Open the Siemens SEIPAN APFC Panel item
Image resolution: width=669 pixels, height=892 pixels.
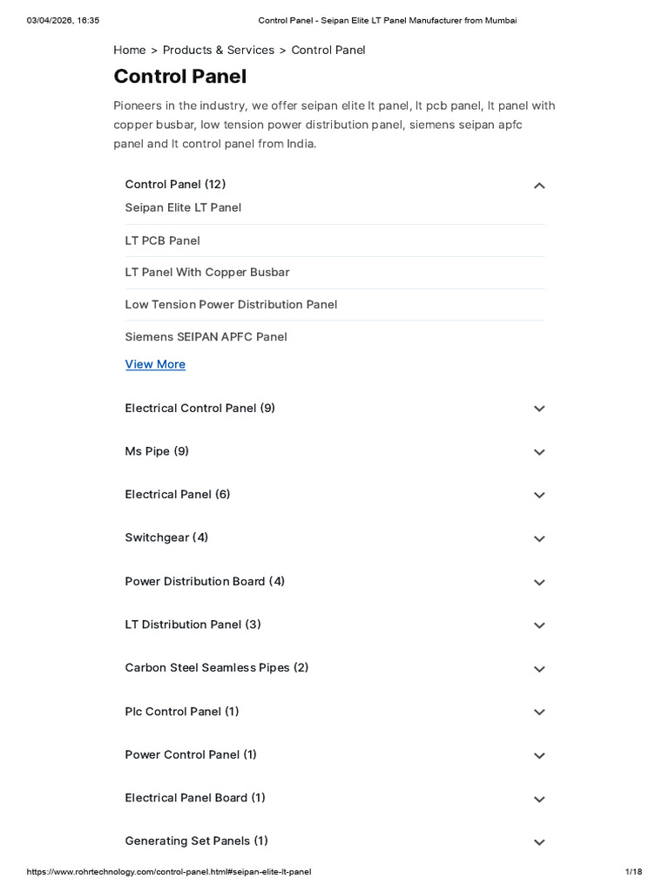click(206, 337)
